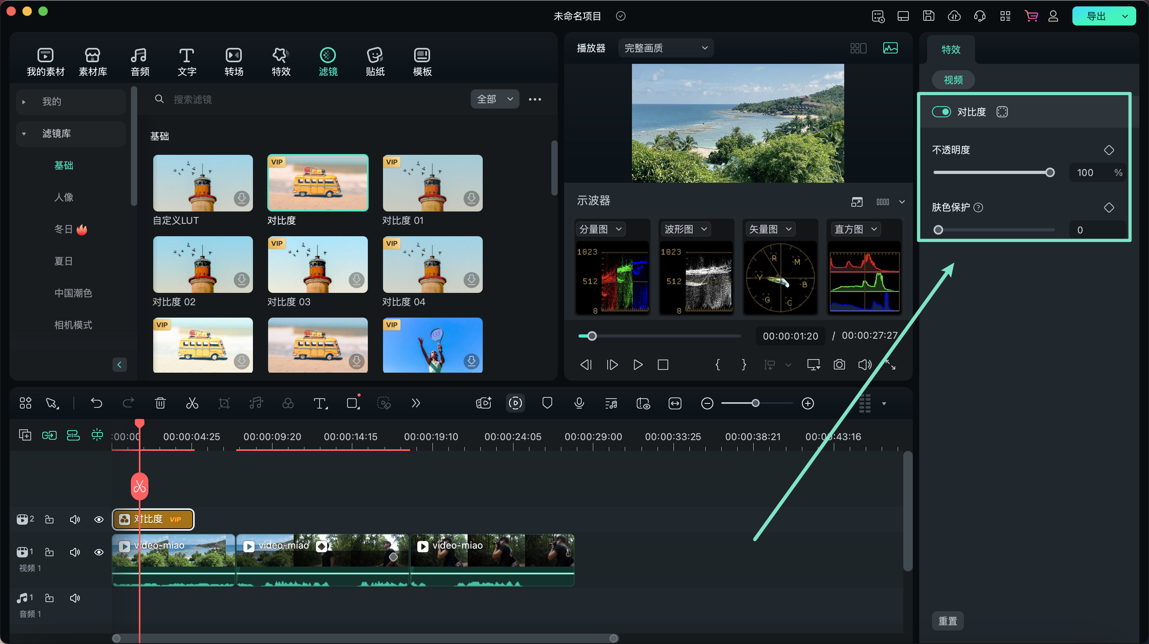
Task: Switch to the 视频 tab in effects panel
Action: click(955, 79)
